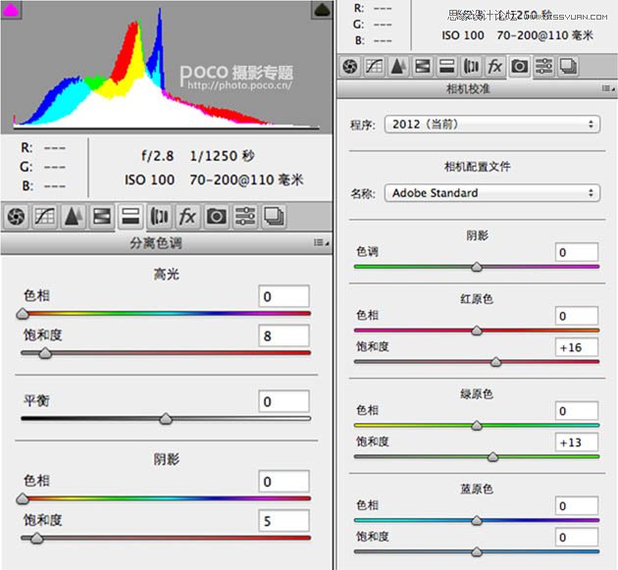Click the 平衡 balance slider handle

166,419
